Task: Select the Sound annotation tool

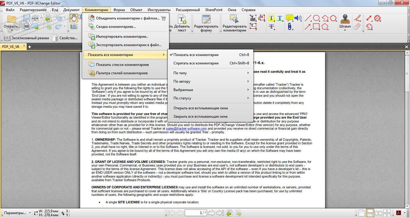Action: [x=298, y=18]
